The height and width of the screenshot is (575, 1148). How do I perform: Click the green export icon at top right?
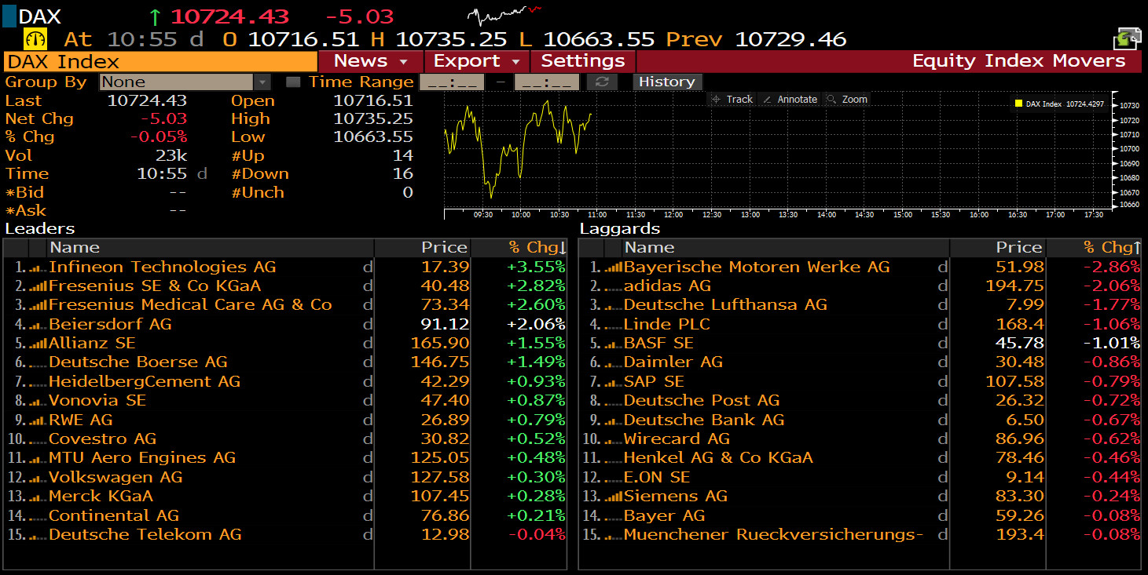click(x=1127, y=38)
